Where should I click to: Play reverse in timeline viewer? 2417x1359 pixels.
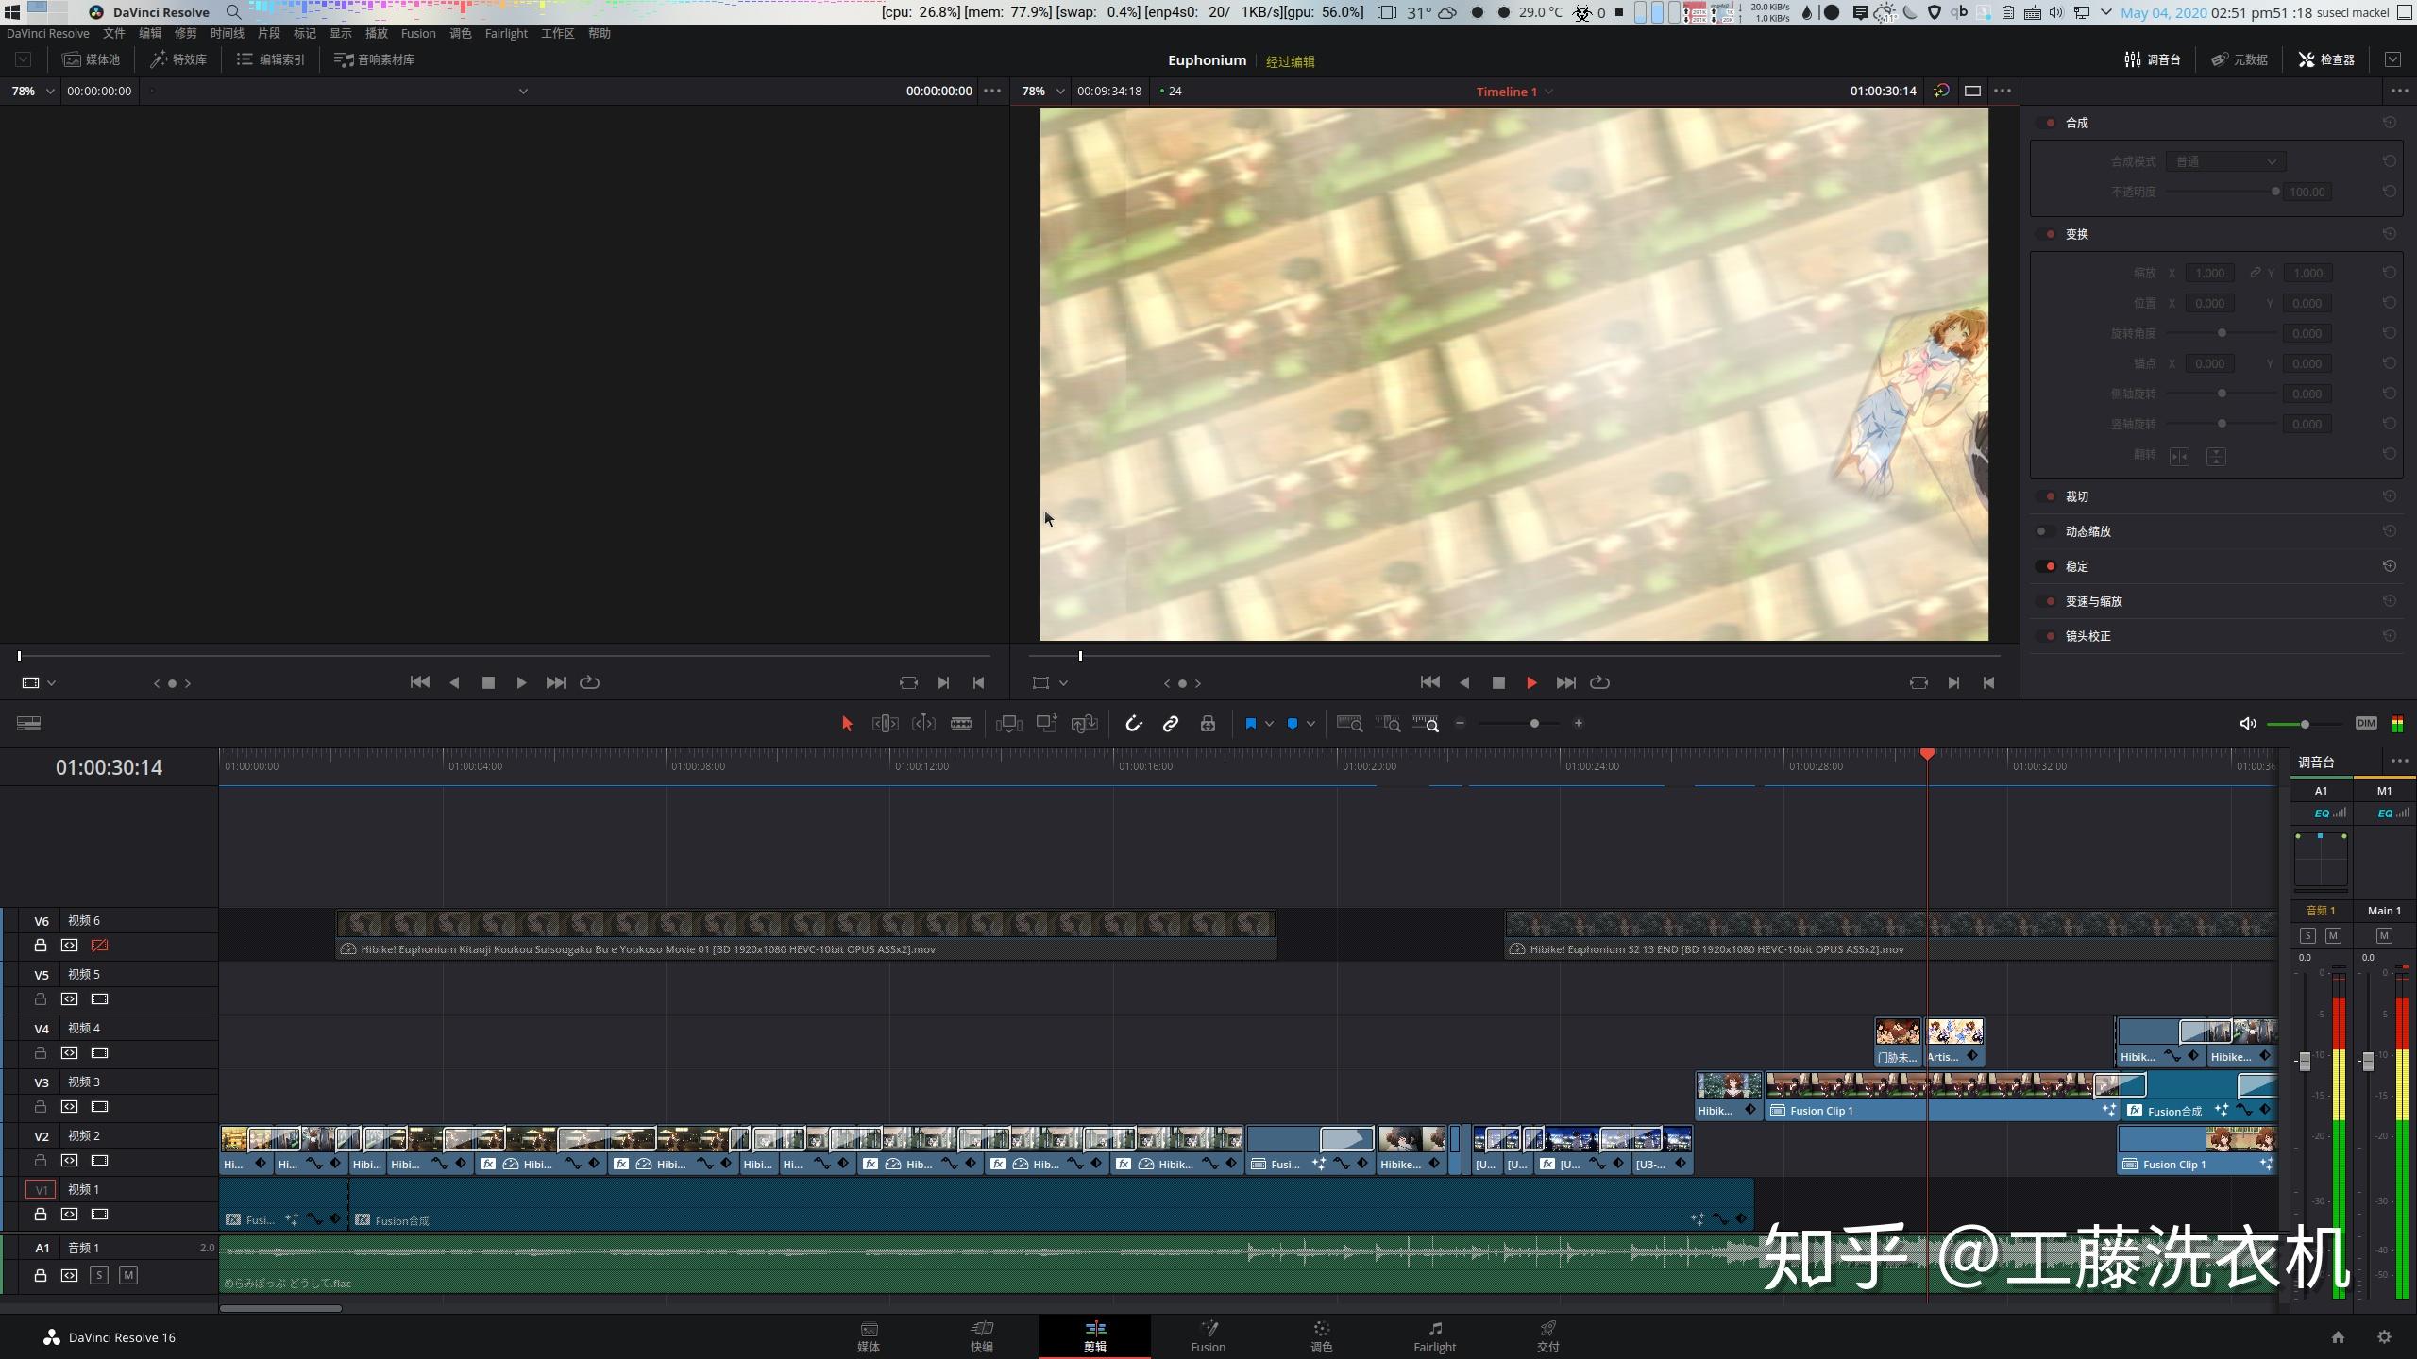point(1464,682)
